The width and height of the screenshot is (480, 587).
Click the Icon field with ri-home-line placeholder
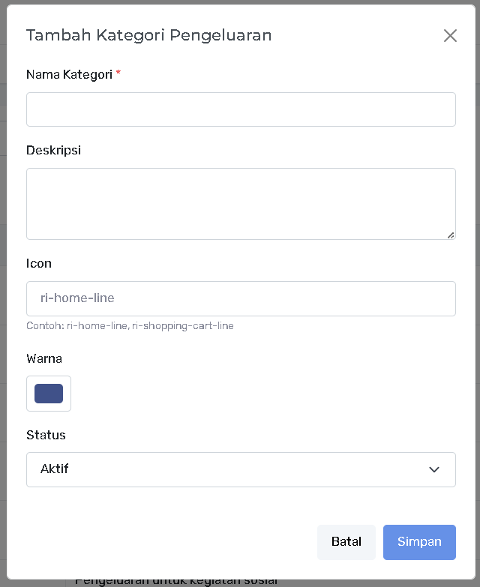pos(241,298)
